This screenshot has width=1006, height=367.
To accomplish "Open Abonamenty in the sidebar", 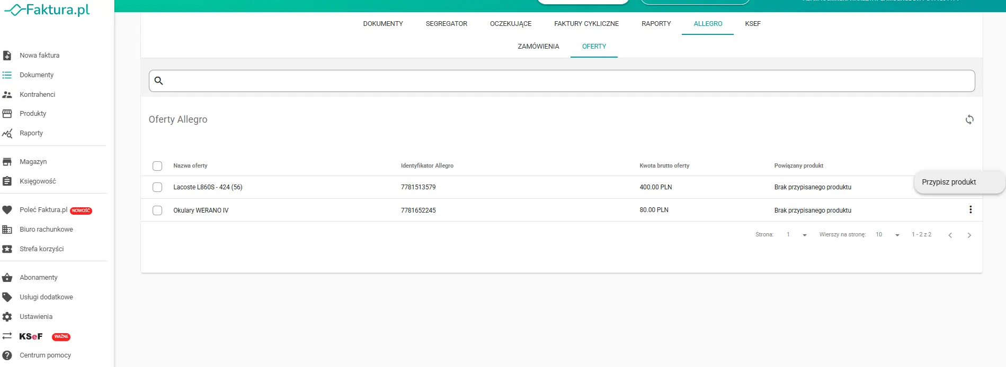I will tap(39, 278).
